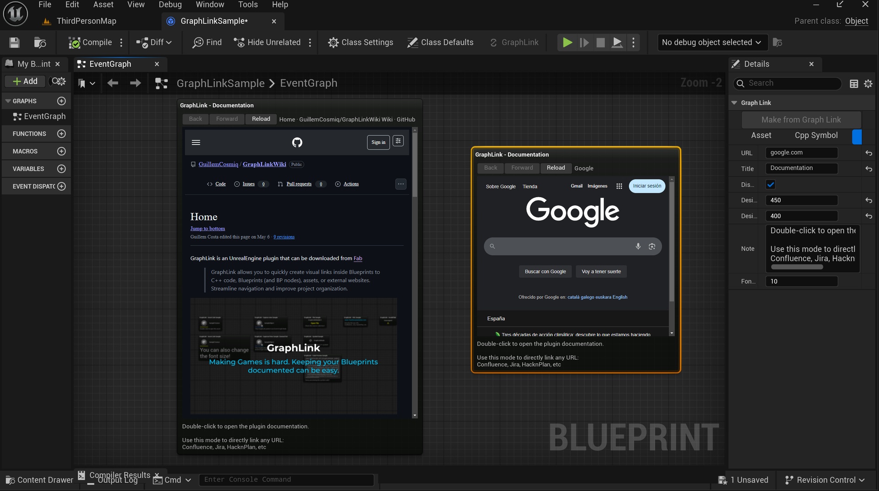Open Google apps grid icon
The image size is (879, 491).
[619, 186]
